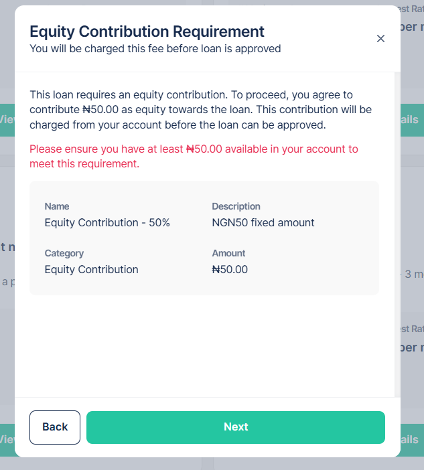424x470 pixels.
Task: Click the Equity Contribution Requirement heading
Action: [147, 31]
